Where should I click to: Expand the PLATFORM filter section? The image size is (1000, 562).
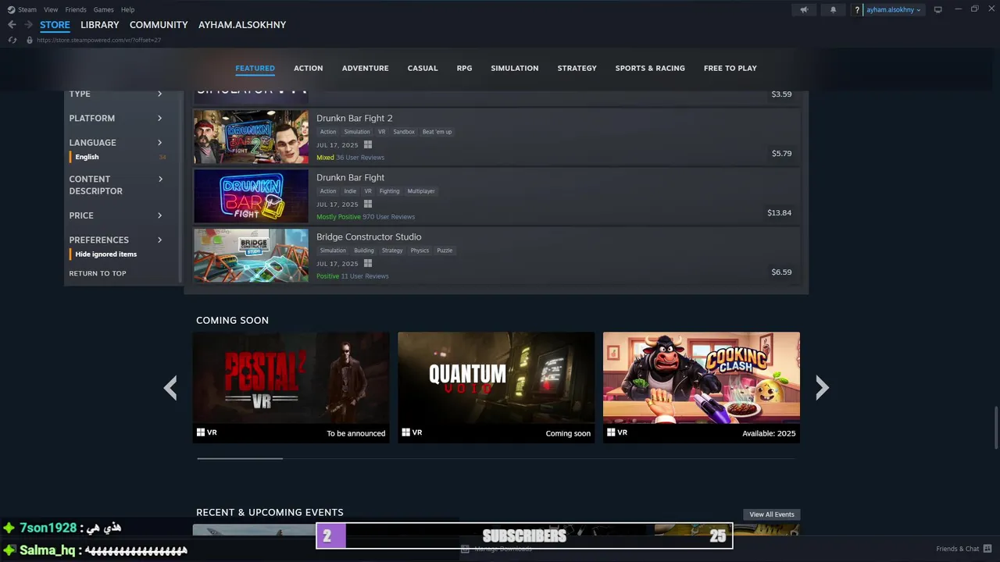(116, 118)
